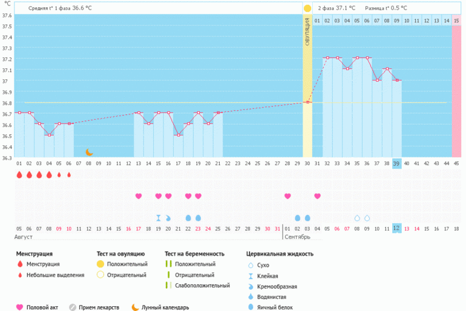Click the orange moon icon beside Лунный календарь
Viewport: 466px width, 311px height.
pos(135,307)
